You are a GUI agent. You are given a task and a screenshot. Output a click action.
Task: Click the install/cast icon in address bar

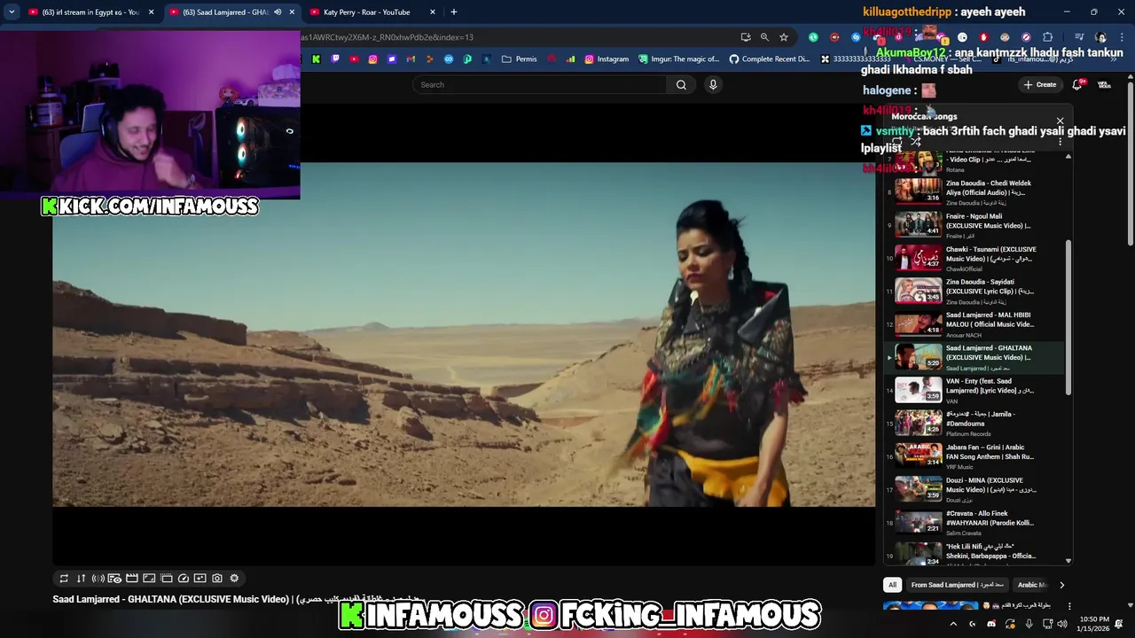point(746,37)
